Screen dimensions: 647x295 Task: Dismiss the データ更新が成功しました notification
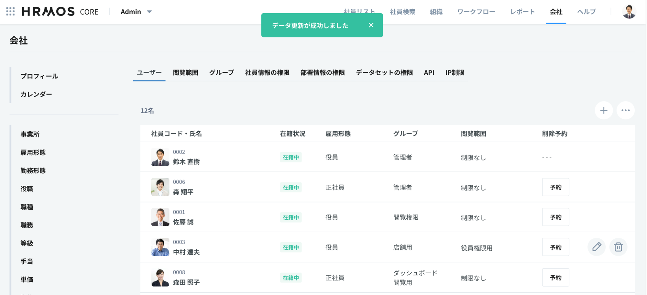(371, 25)
